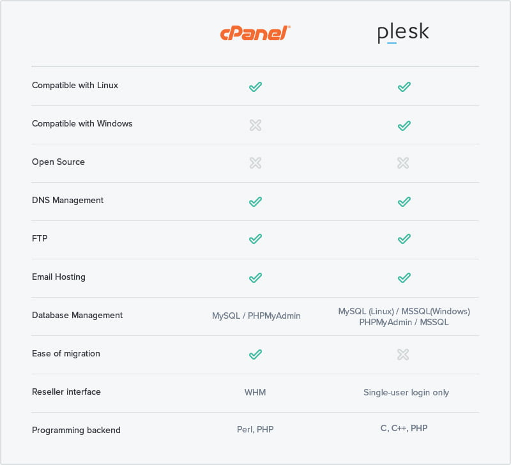Click Plesk's checkmark for FTP row

pos(404,239)
